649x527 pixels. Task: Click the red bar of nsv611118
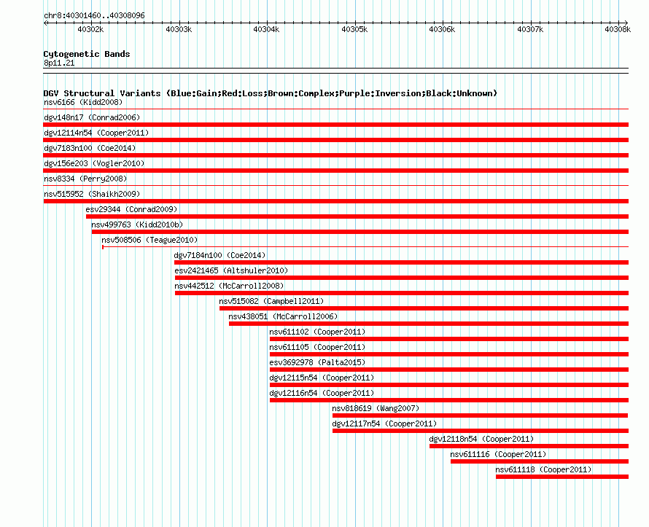coord(562,477)
